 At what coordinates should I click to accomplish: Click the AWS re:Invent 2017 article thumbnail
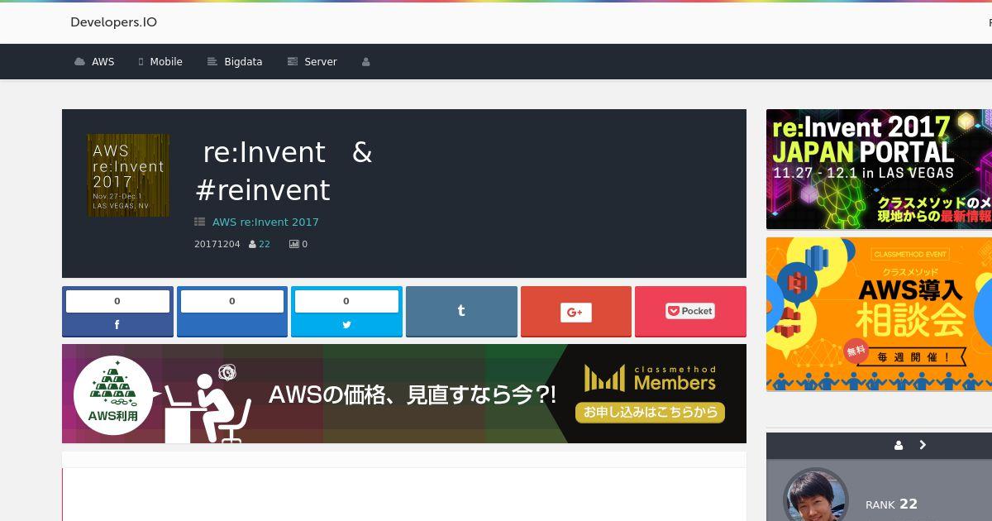(x=128, y=175)
